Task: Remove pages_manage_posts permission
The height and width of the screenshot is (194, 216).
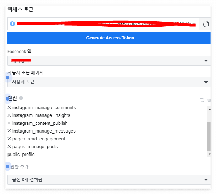Action: (9, 146)
